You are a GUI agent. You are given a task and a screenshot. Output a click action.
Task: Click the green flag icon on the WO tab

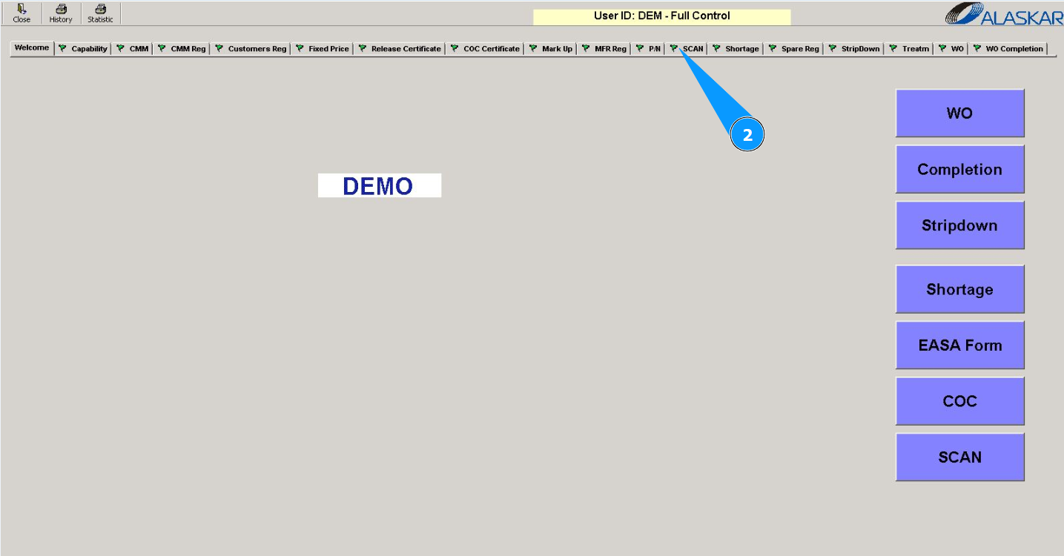tap(941, 47)
